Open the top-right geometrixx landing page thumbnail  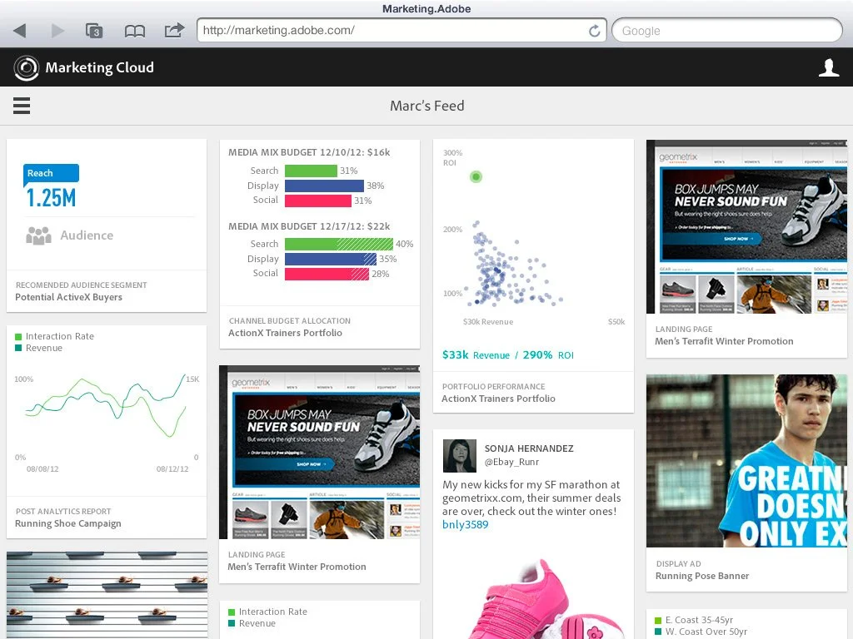pos(746,226)
